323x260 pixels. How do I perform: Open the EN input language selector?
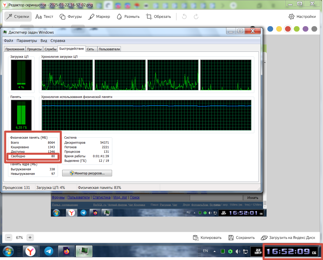pos(205,251)
